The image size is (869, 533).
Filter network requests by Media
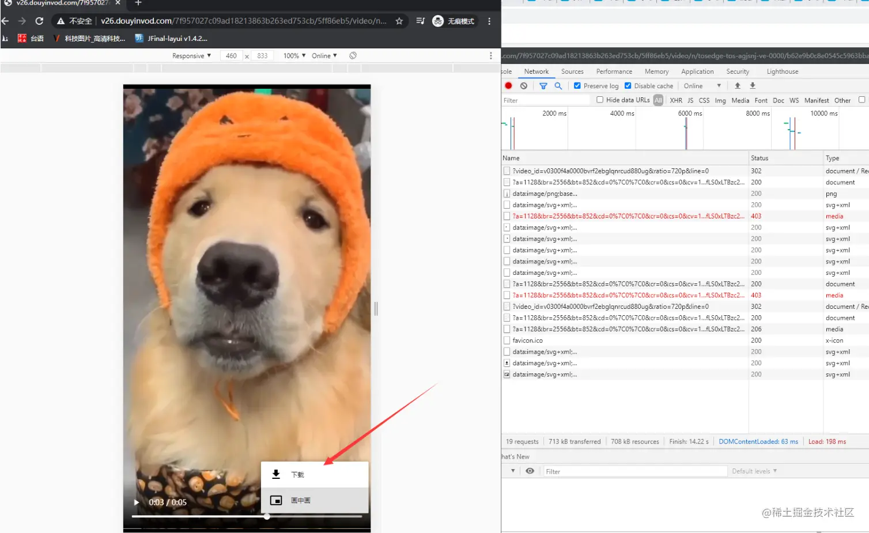point(740,100)
